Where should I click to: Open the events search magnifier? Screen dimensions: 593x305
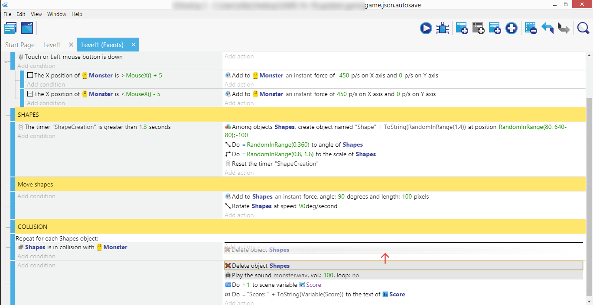tap(583, 29)
